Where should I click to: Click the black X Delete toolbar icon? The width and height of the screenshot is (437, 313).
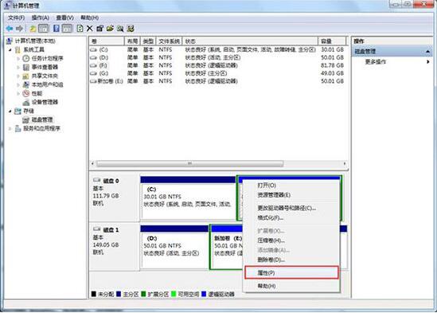point(89,29)
